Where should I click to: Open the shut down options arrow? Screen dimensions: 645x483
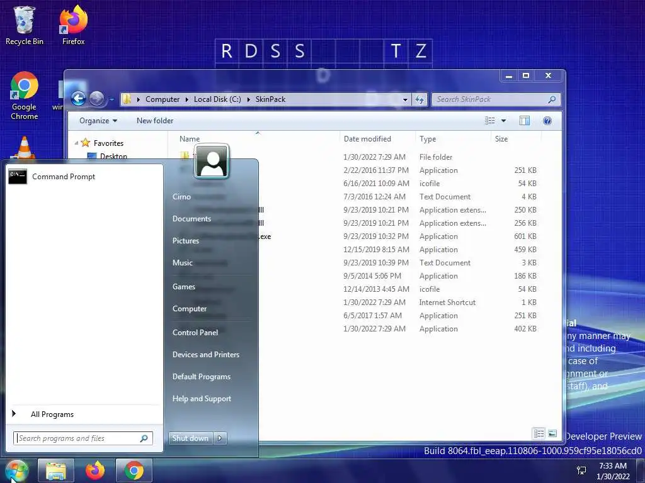pos(220,438)
